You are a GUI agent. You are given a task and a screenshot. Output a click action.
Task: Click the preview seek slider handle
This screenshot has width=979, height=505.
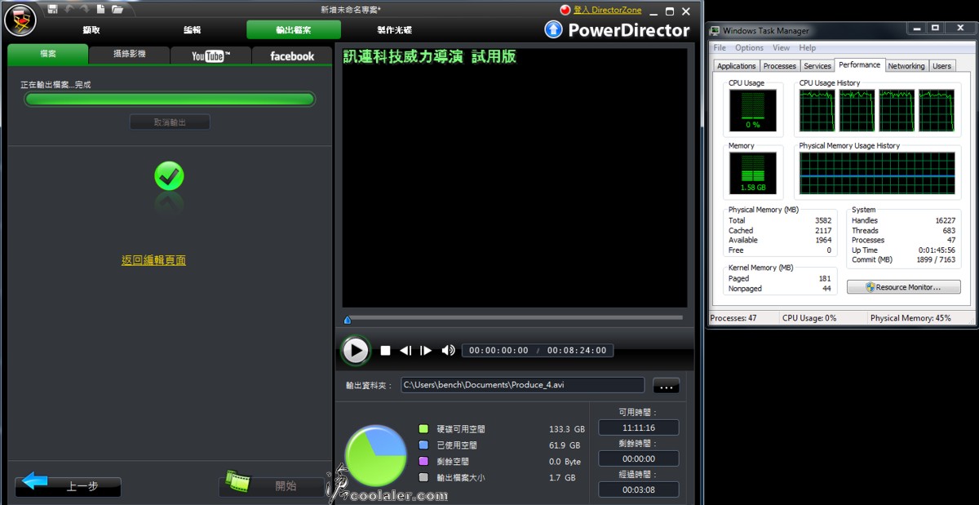348,320
